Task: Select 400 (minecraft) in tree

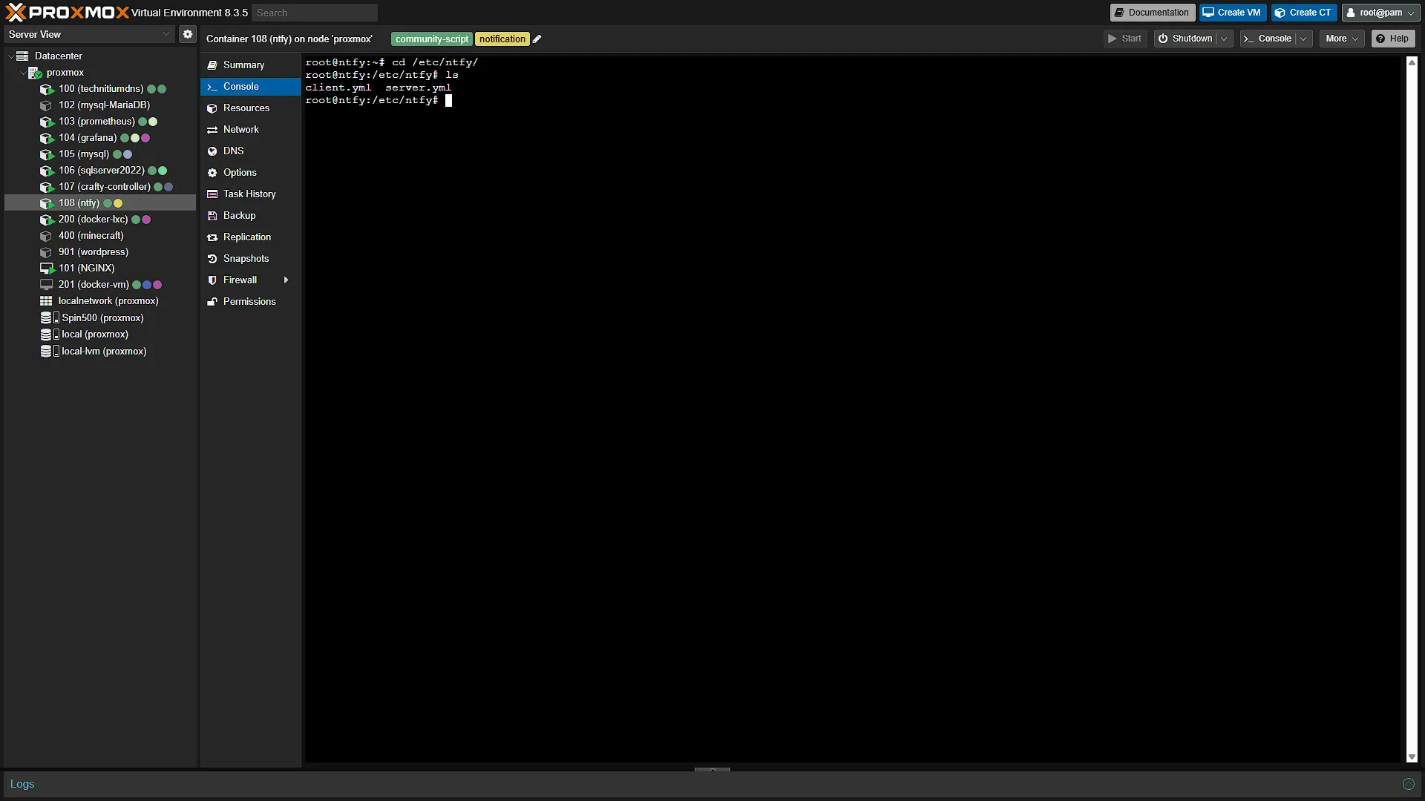Action: (100, 236)
